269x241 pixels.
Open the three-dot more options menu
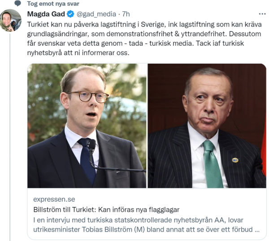point(262,14)
